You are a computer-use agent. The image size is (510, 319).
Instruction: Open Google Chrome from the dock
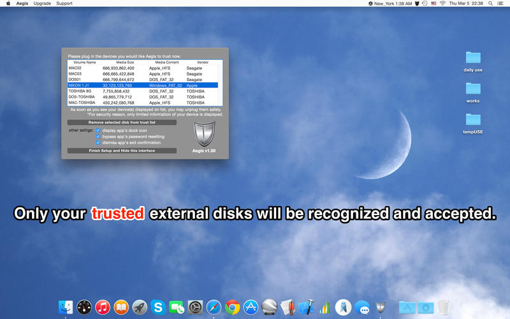click(232, 308)
